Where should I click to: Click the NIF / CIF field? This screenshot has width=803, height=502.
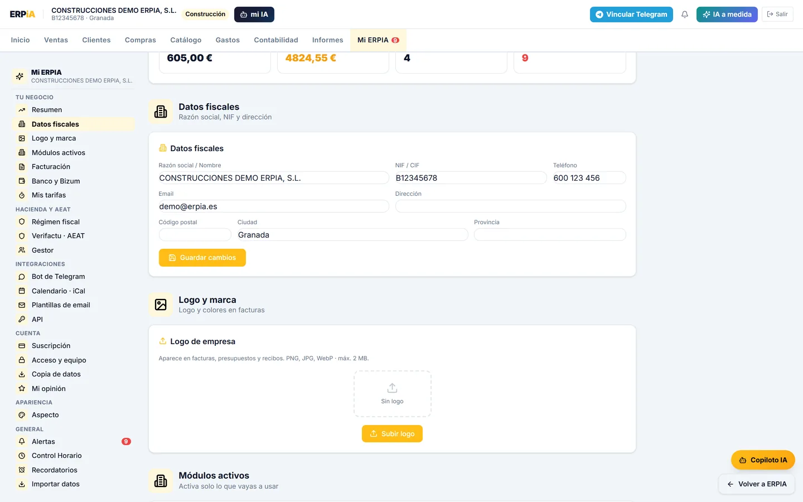tap(471, 178)
